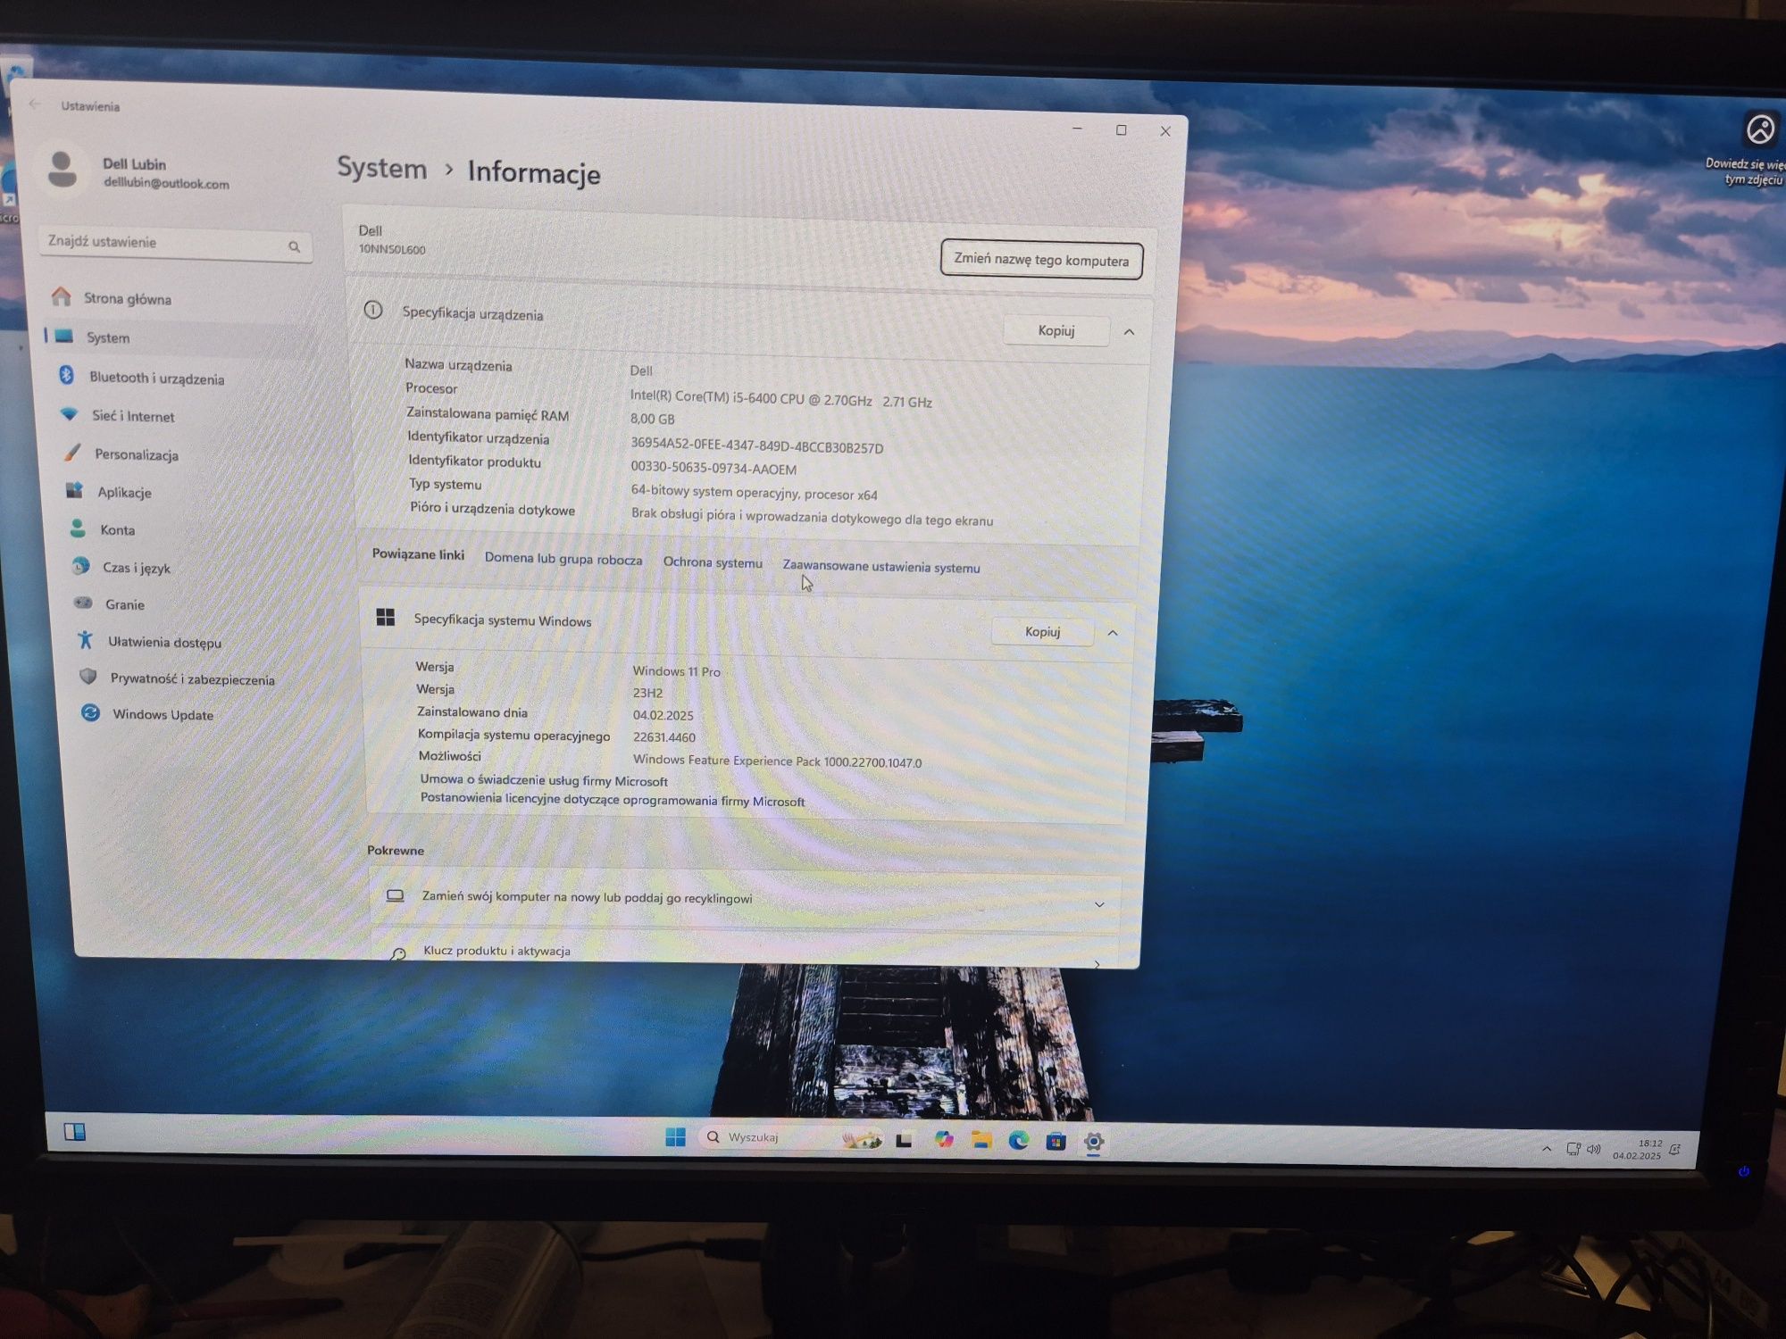Open the notification bell in the taskbar

click(1675, 1150)
